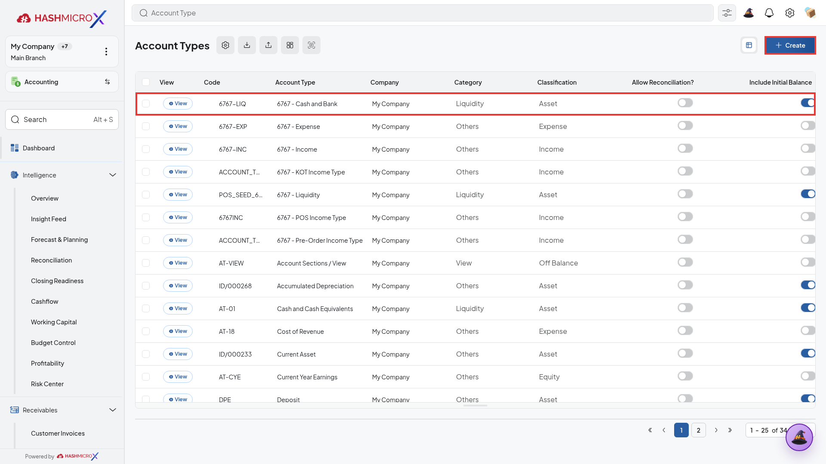
Task: Sort by the Code column header
Action: 212,82
